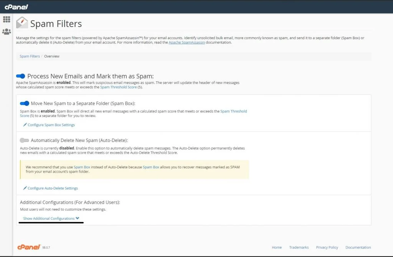Click the Spam Filters envelope icon
393x257 pixels.
(x=22, y=23)
